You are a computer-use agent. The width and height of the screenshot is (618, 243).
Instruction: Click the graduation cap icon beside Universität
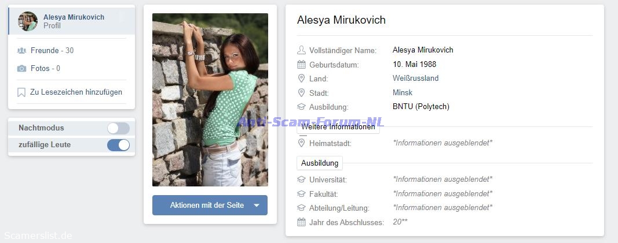click(x=301, y=180)
